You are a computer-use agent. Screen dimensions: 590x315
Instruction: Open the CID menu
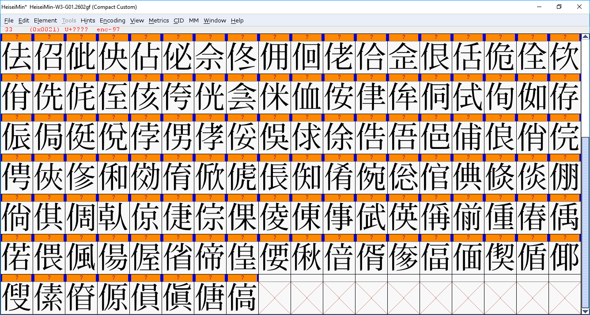(178, 20)
